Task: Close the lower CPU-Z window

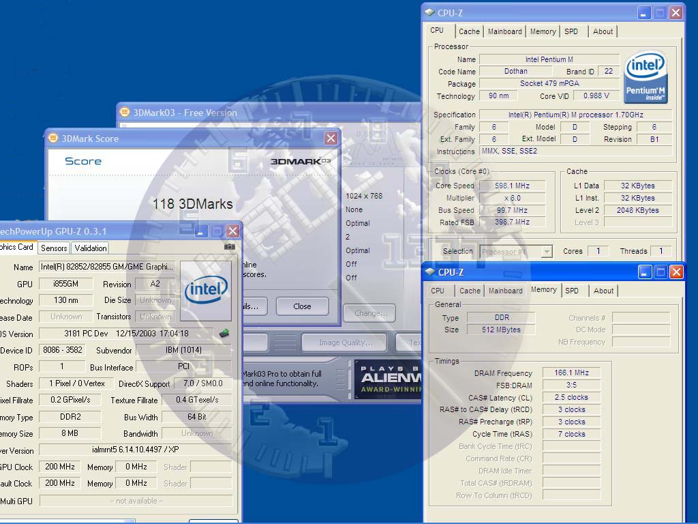Action: (x=677, y=272)
